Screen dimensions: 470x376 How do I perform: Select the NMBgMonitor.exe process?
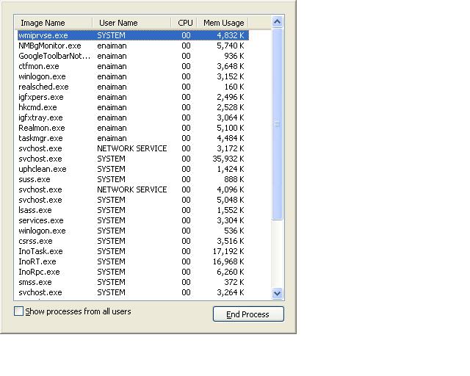click(49, 46)
